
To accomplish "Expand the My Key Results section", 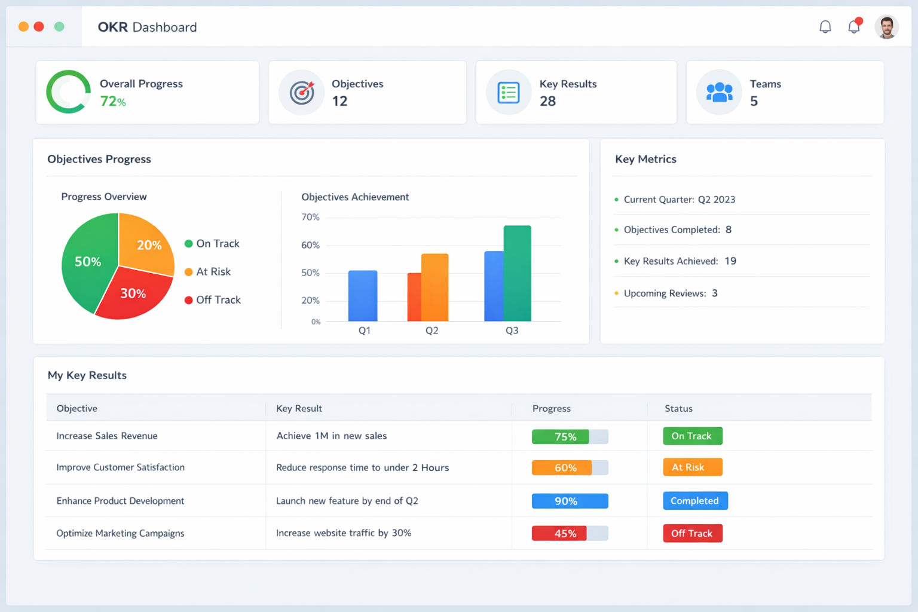I will point(87,375).
